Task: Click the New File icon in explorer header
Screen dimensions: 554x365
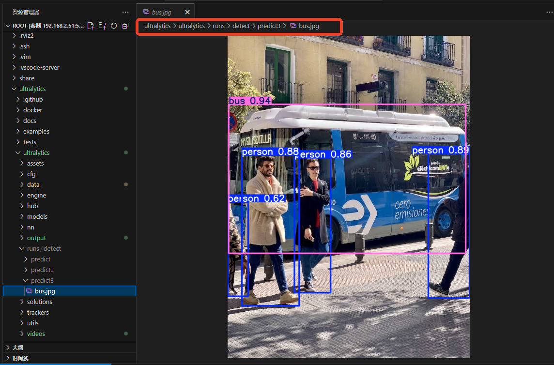Action: coord(91,26)
